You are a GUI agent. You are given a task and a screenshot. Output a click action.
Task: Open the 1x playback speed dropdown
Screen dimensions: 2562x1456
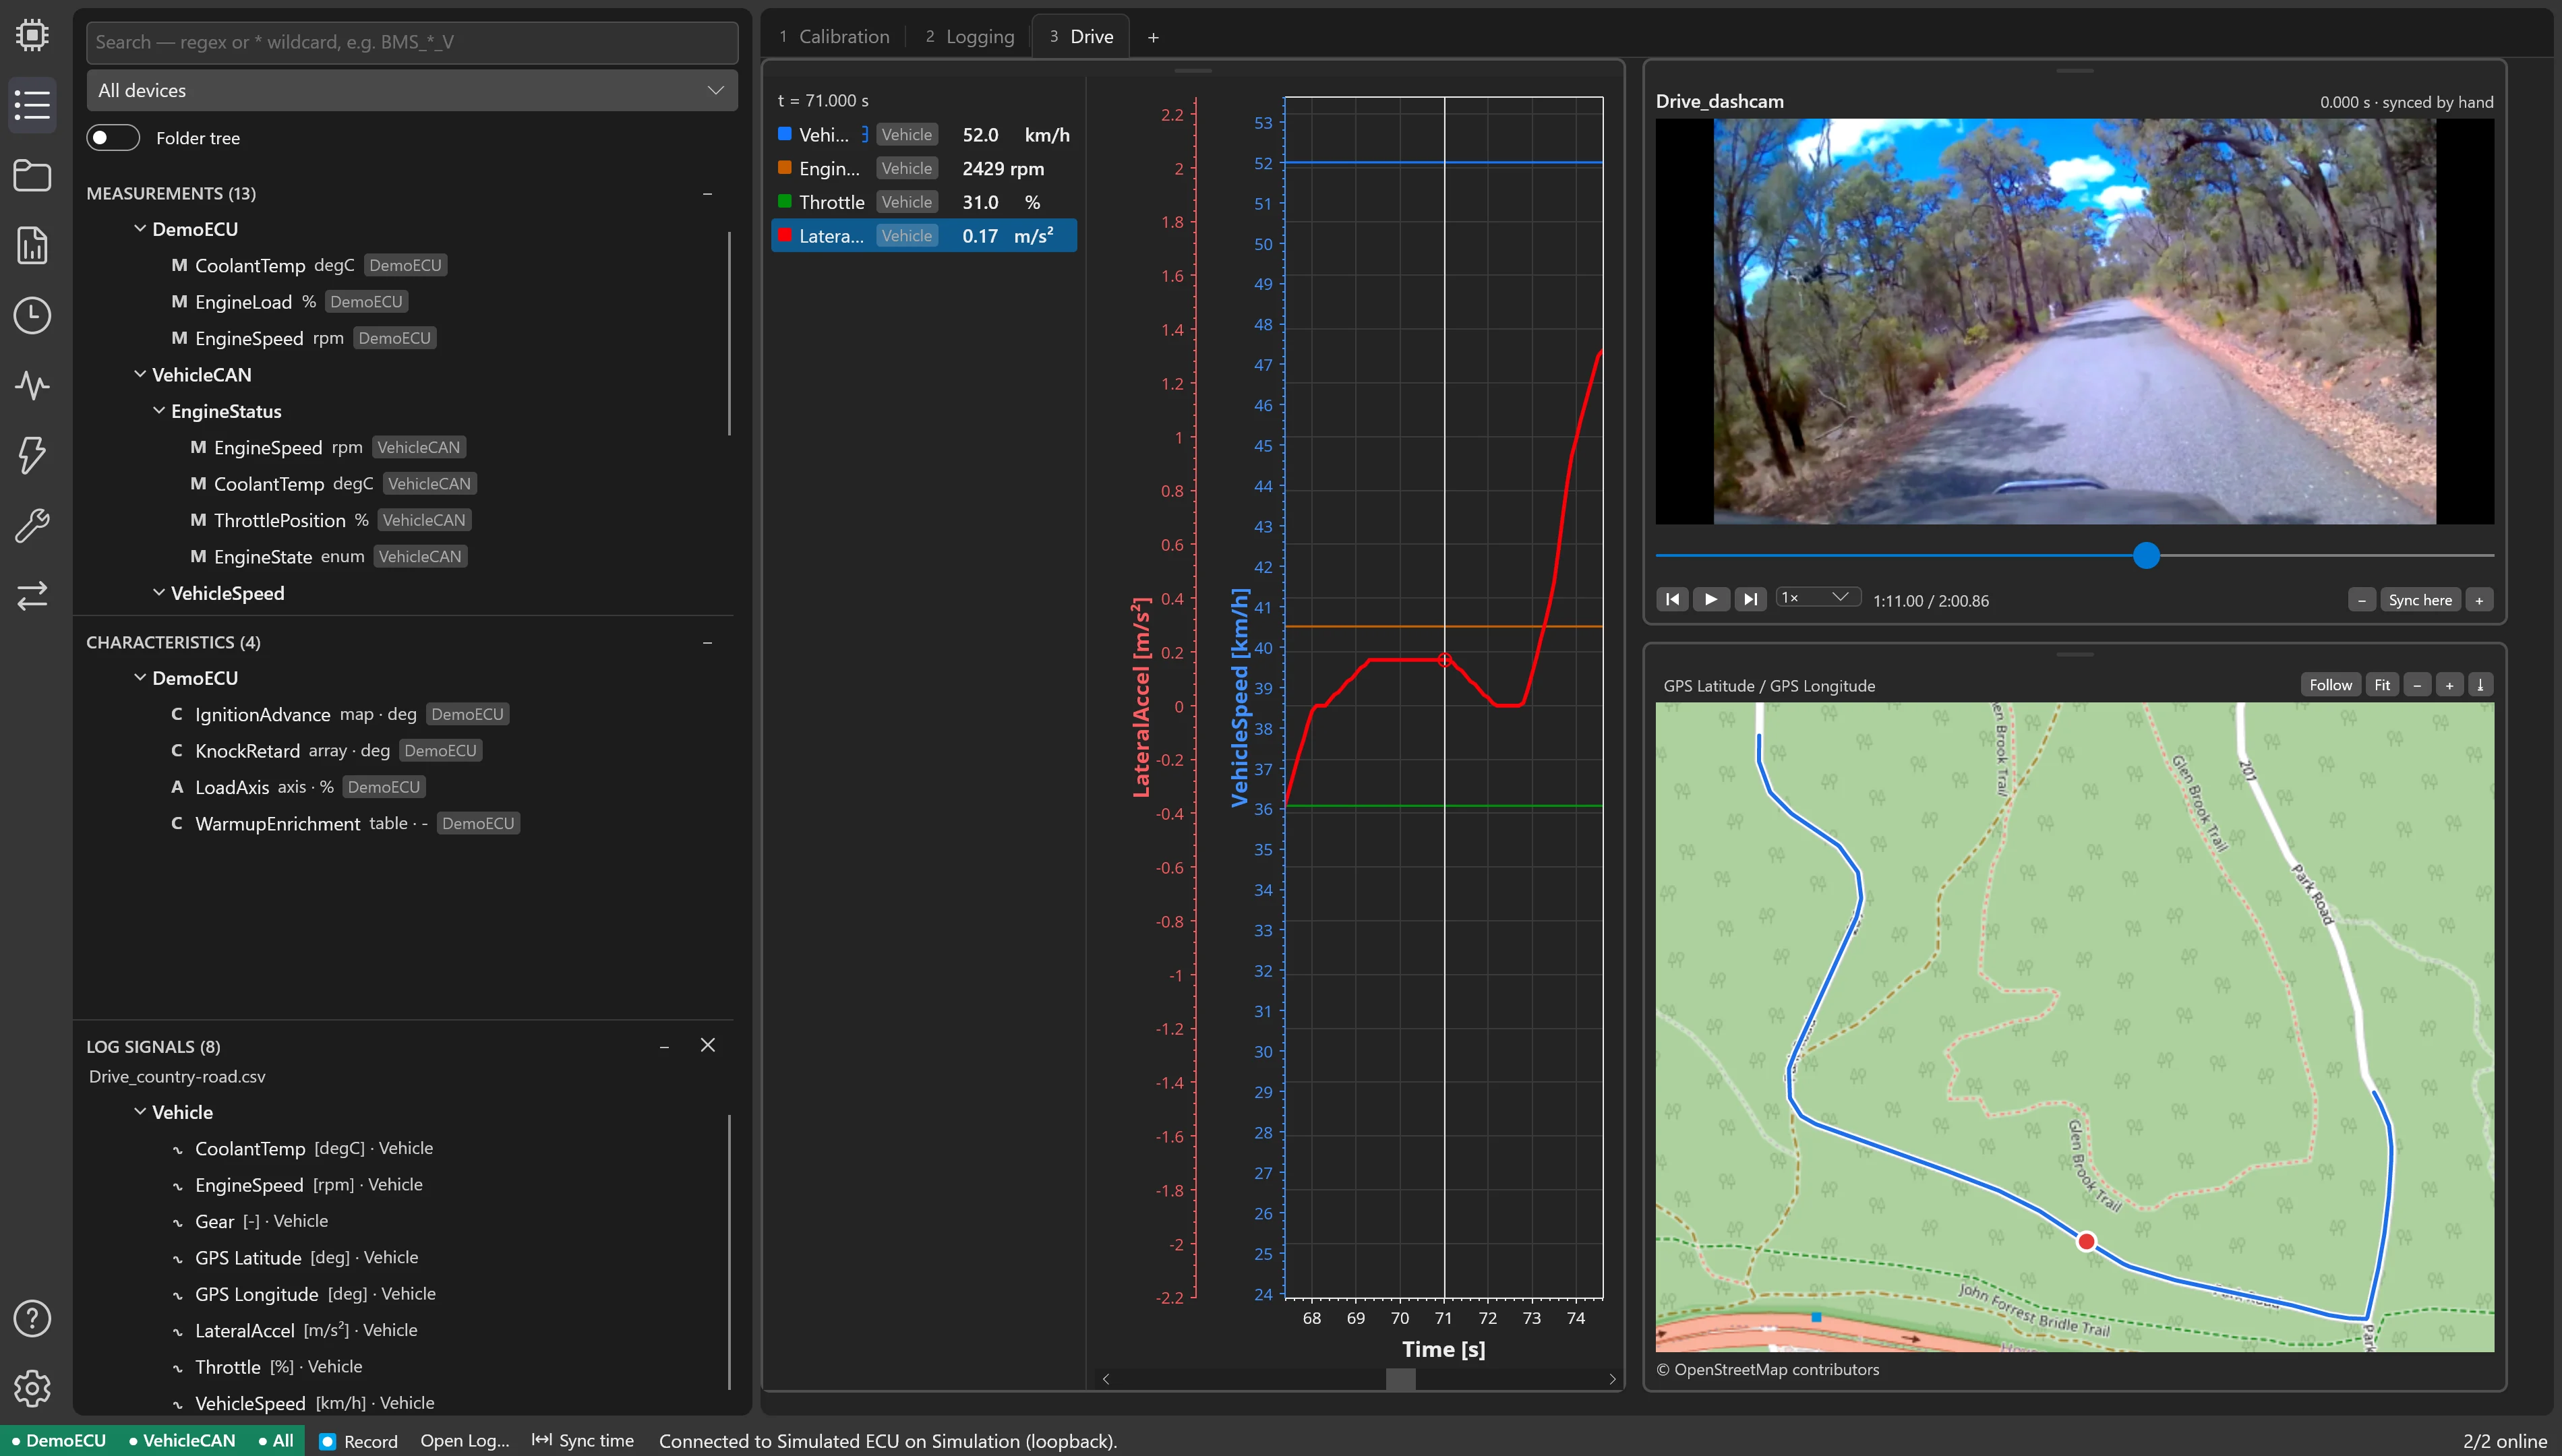pos(1817,597)
